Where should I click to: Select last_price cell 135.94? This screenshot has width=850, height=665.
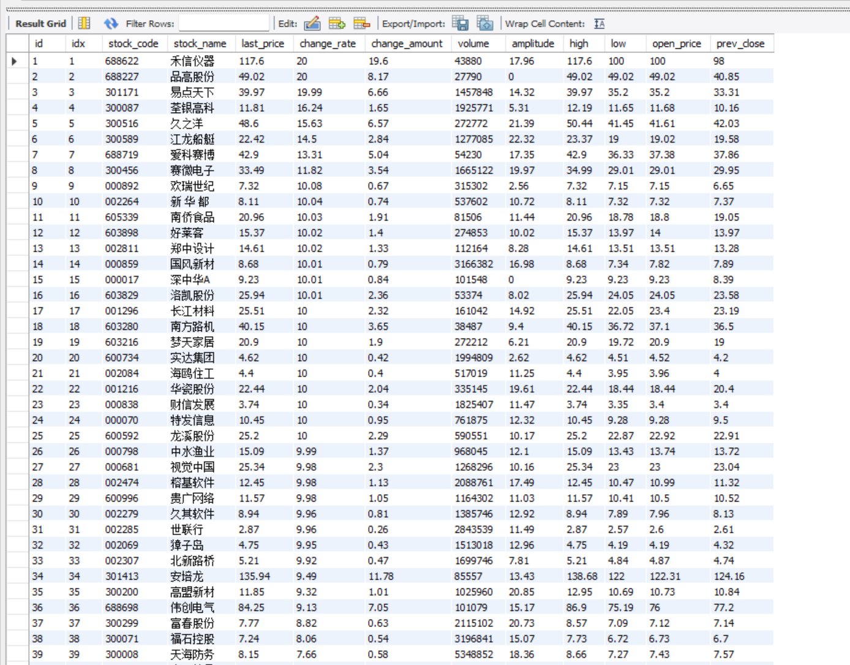[x=265, y=577]
